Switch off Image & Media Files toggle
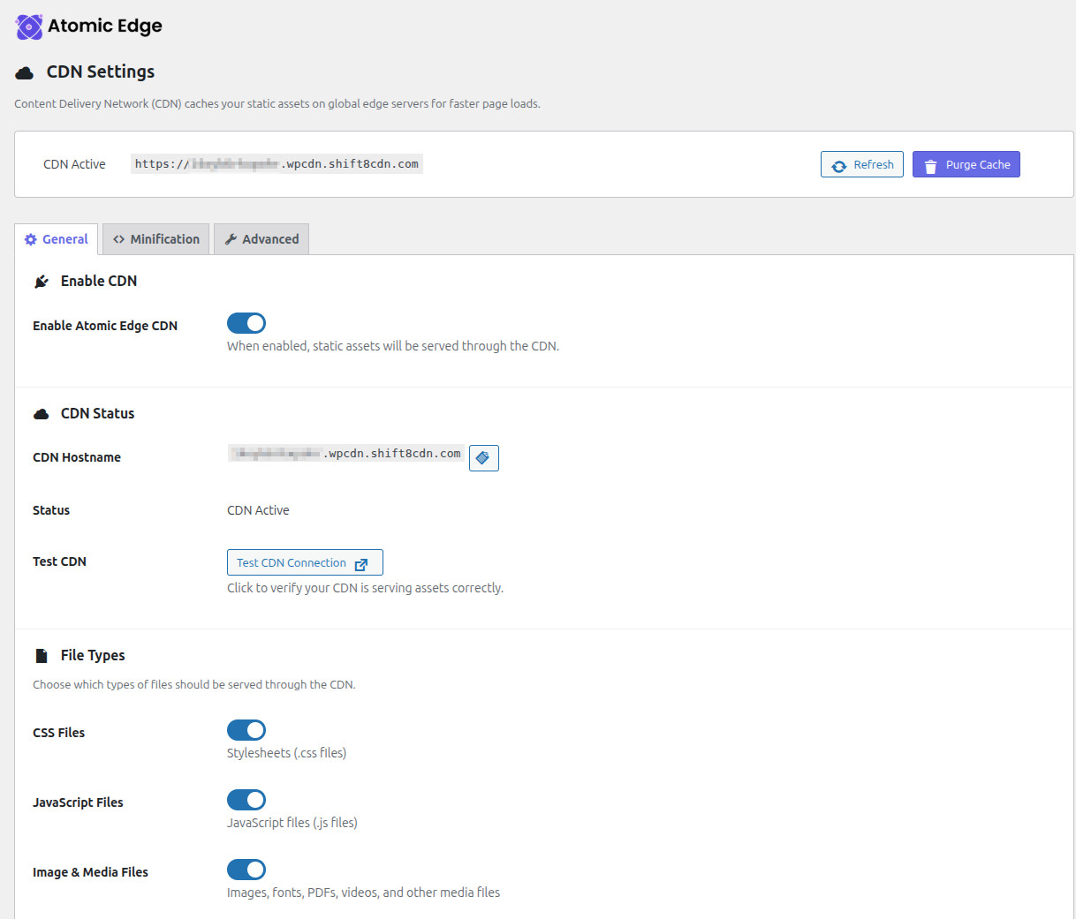 246,870
